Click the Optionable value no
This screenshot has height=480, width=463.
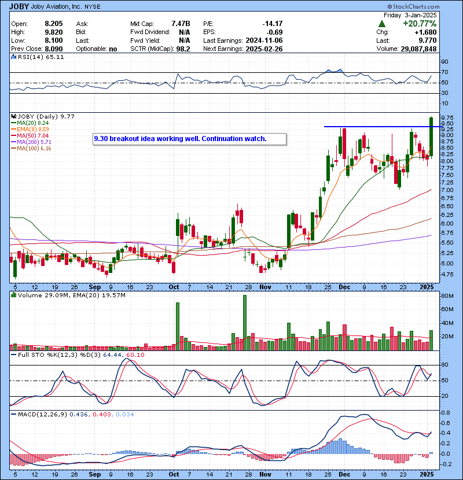pyautogui.click(x=113, y=49)
